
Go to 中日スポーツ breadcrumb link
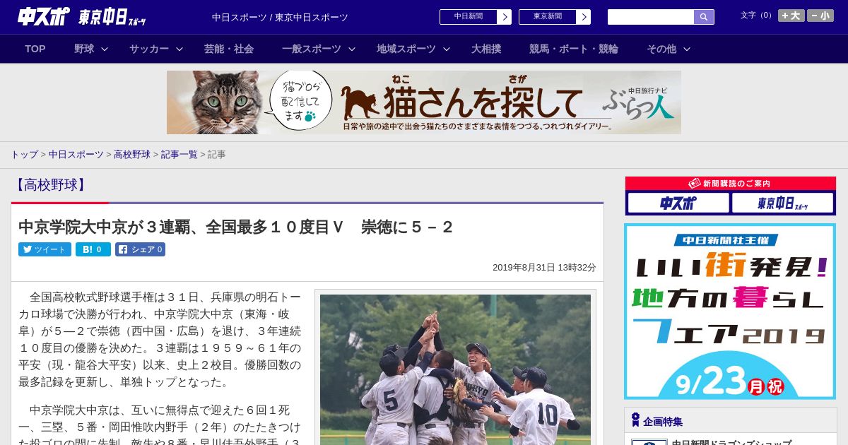click(x=76, y=155)
